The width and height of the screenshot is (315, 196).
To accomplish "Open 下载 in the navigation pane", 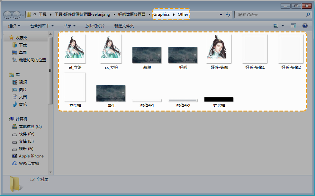I will 23,45.
